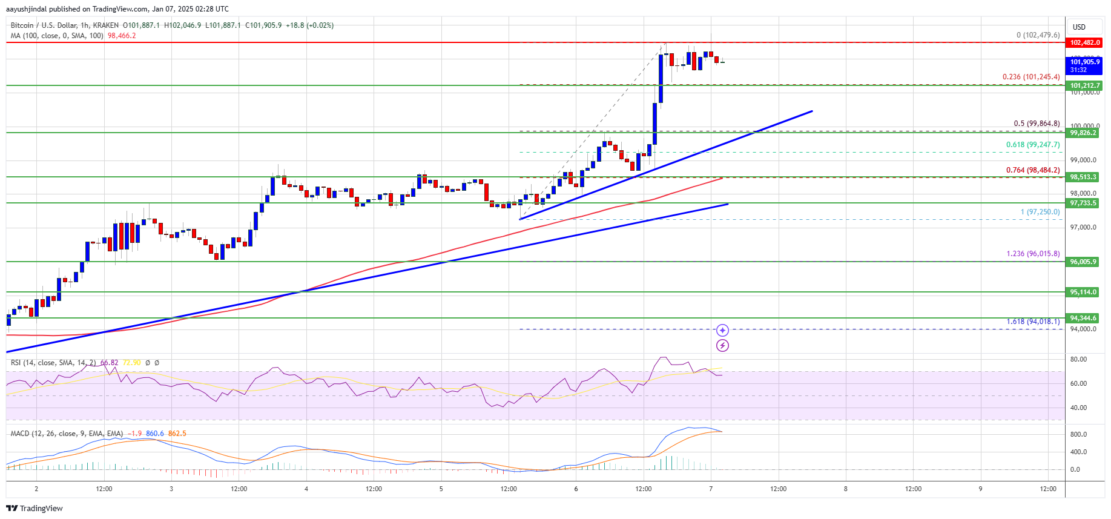Click the lightning bolt event marker icon
The image size is (1111, 519).
coord(722,346)
